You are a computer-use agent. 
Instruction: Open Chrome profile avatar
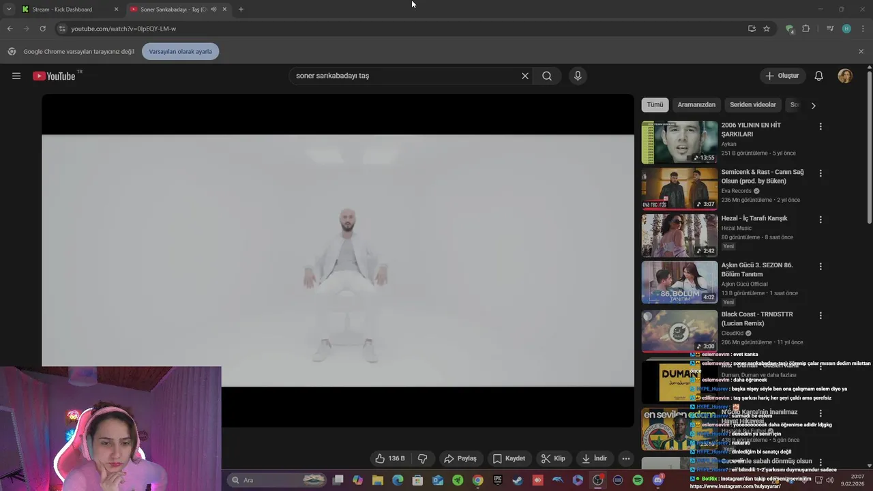tap(846, 29)
